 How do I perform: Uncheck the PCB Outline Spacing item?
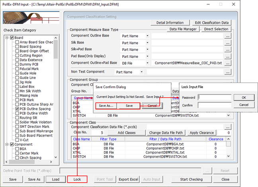pos(17,108)
